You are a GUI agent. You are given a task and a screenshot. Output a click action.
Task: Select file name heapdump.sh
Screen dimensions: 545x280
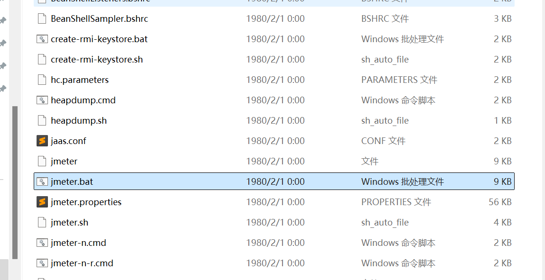(x=78, y=120)
